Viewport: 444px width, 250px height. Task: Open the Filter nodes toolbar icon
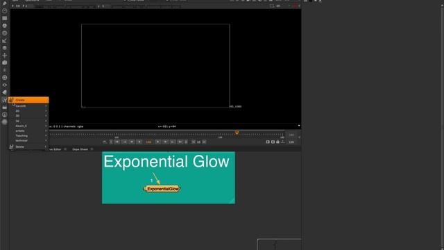5,33
